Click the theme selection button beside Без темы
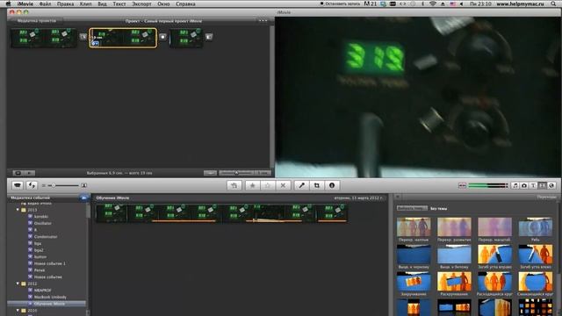The width and height of the screenshot is (562, 316). pyautogui.click(x=412, y=208)
